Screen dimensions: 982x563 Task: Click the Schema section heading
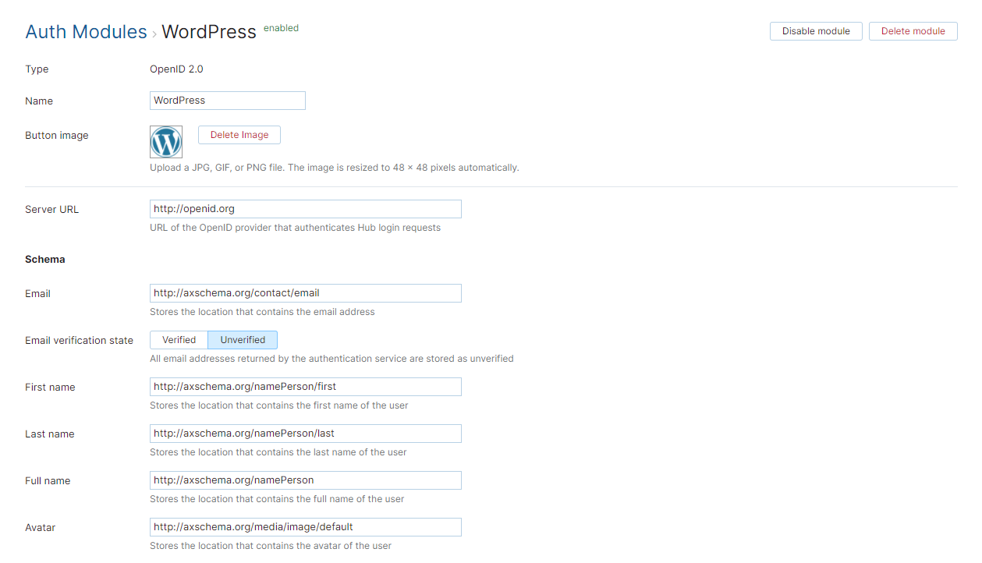click(x=44, y=259)
